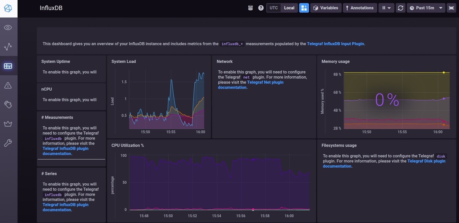Viewport: 459px width, 223px height.
Task: Click the database source icon in the header
Action: pos(251,8)
